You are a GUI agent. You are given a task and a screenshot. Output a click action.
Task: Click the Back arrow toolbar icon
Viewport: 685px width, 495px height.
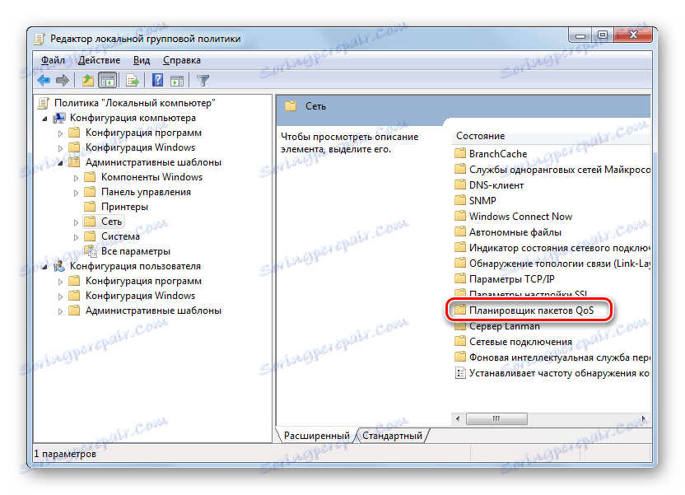point(44,81)
